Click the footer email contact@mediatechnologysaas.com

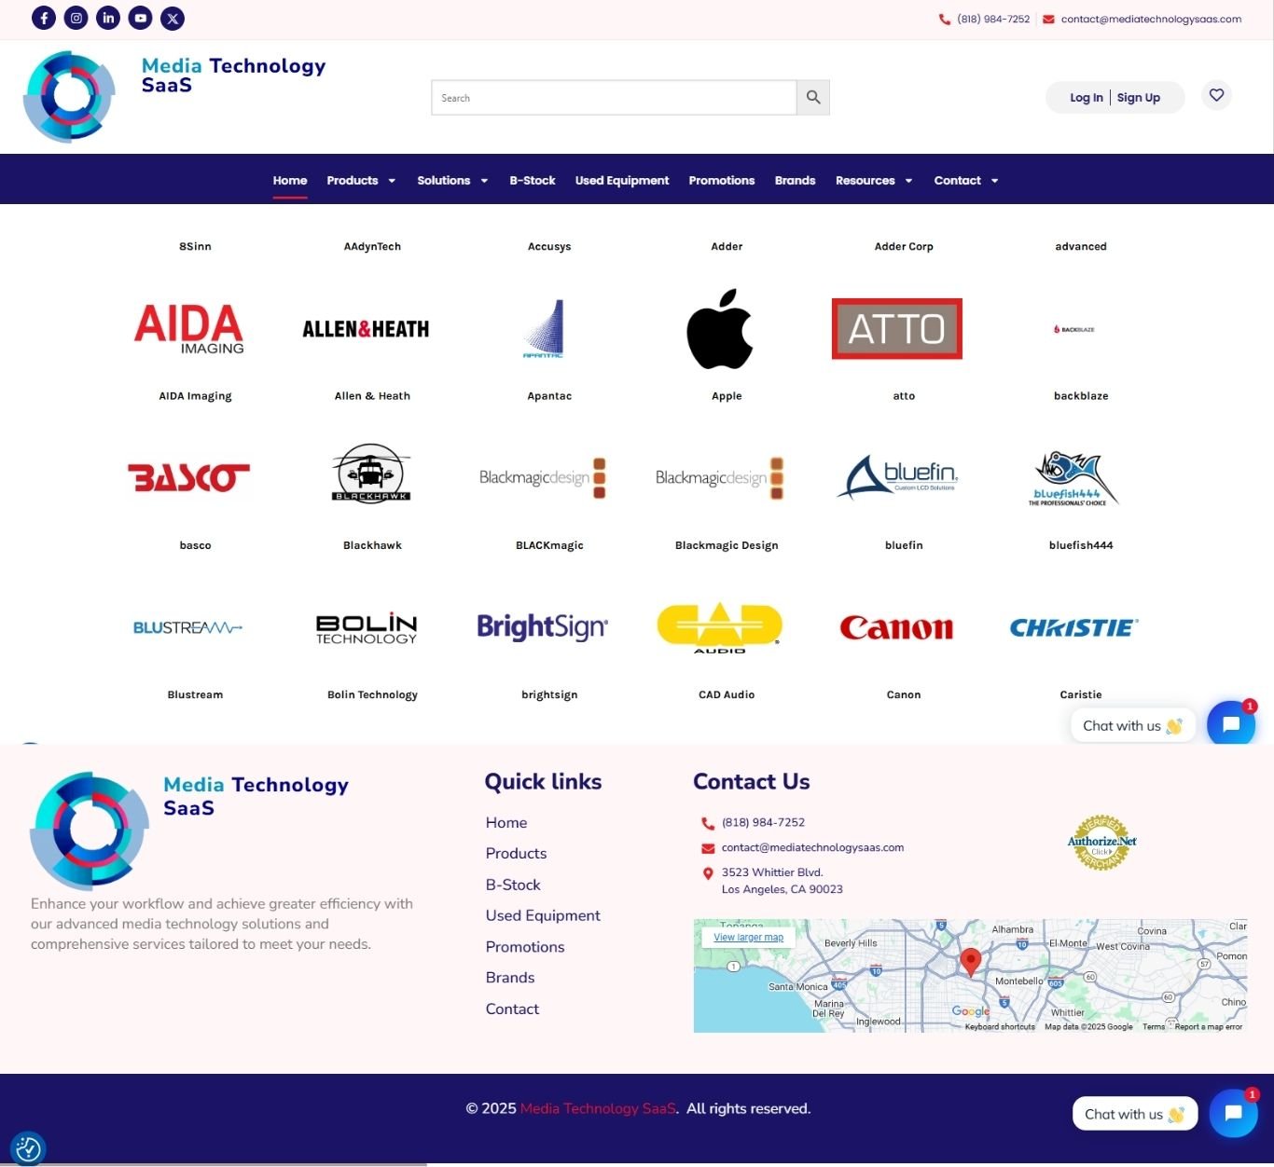coord(812,847)
